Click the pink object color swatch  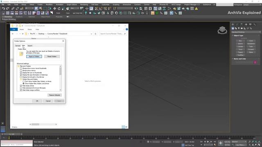[255, 62]
